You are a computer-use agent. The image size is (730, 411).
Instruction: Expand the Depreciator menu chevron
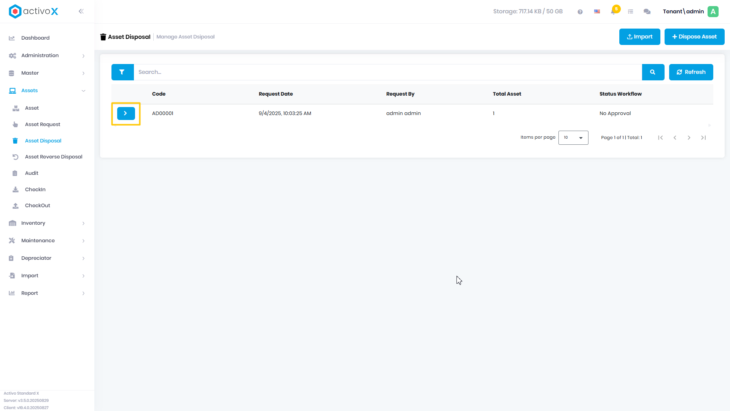[83, 259]
